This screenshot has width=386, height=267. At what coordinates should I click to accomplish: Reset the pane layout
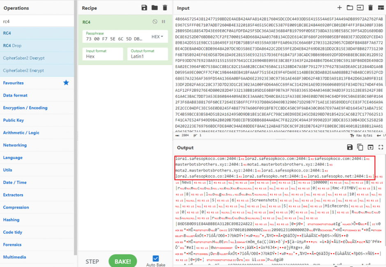381,8
